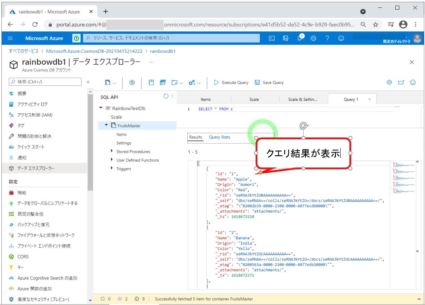Click the Azure portal search box
Viewport: 425px width, 305px height.
tap(171, 38)
